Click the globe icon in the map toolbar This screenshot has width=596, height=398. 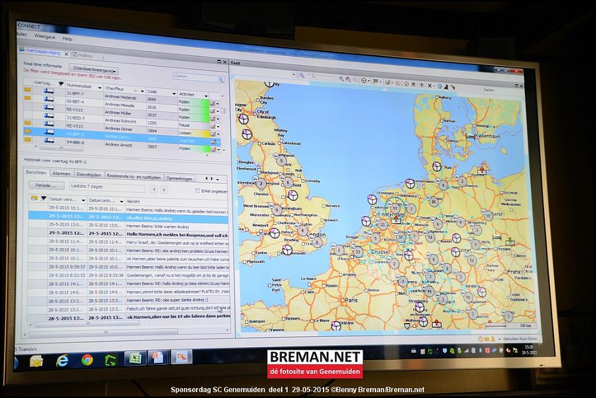click(x=440, y=86)
